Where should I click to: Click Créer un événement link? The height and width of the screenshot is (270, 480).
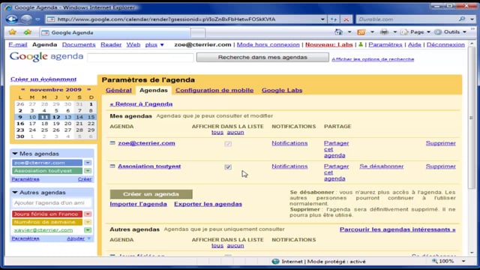43,79
